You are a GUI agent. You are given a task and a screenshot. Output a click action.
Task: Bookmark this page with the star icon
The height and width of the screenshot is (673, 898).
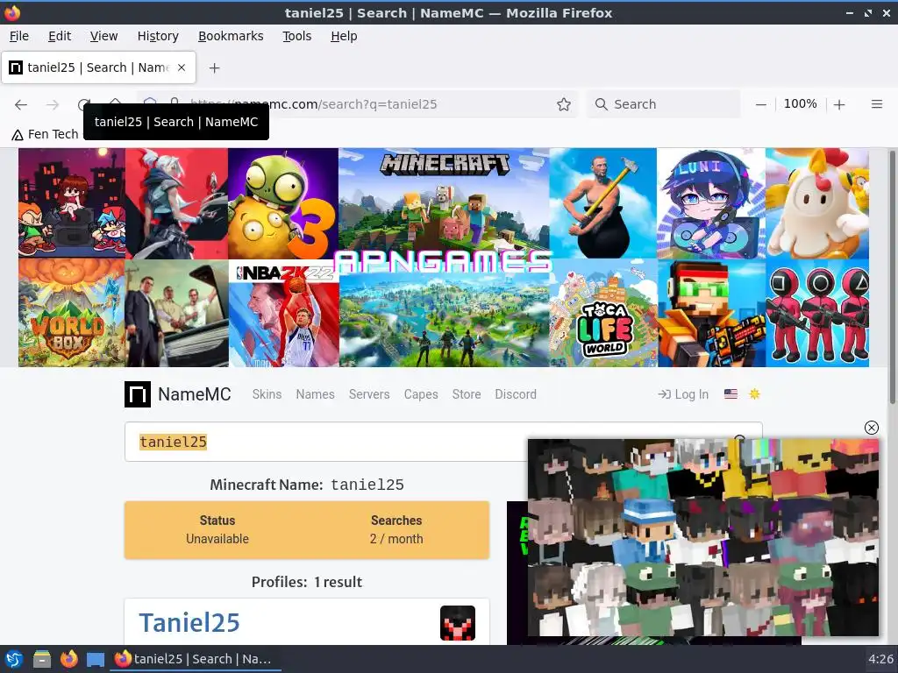point(564,104)
